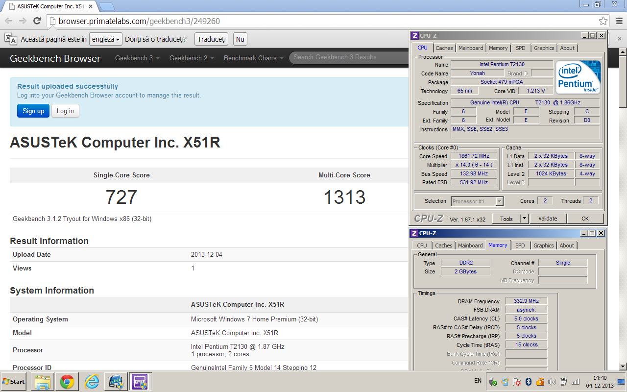
Task: Click the Core Speed 1861.72 MHz field
Action: 474,156
